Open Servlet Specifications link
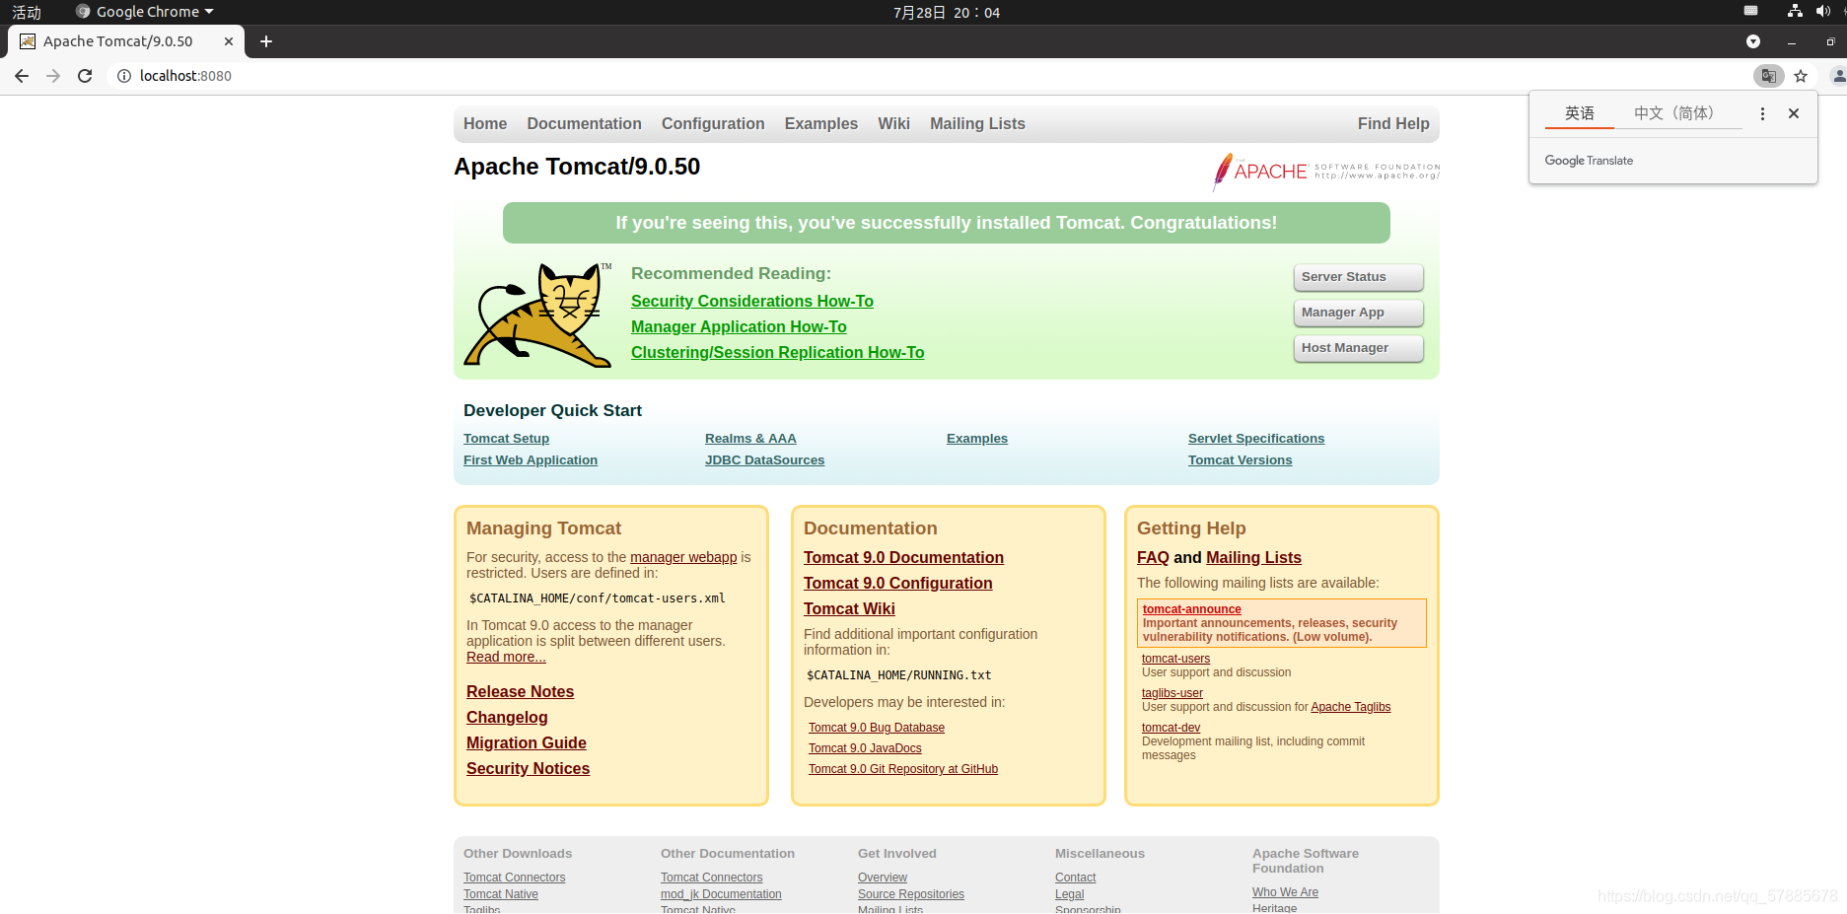 (1256, 439)
